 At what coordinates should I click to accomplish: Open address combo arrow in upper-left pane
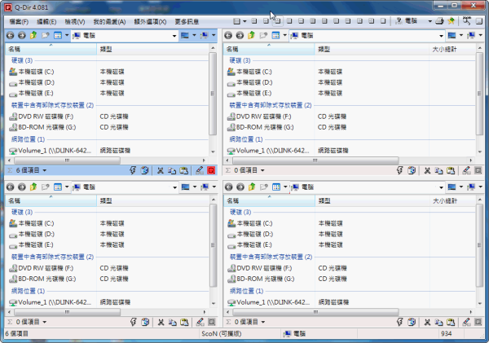coord(174,36)
